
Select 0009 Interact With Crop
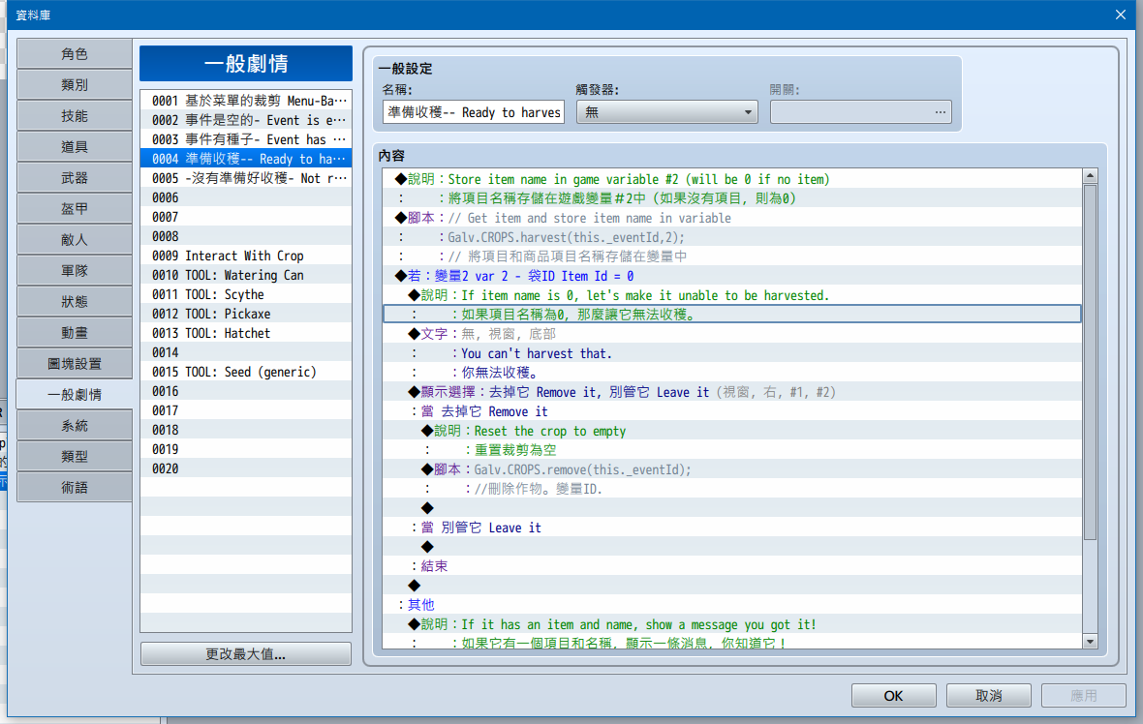pos(246,256)
